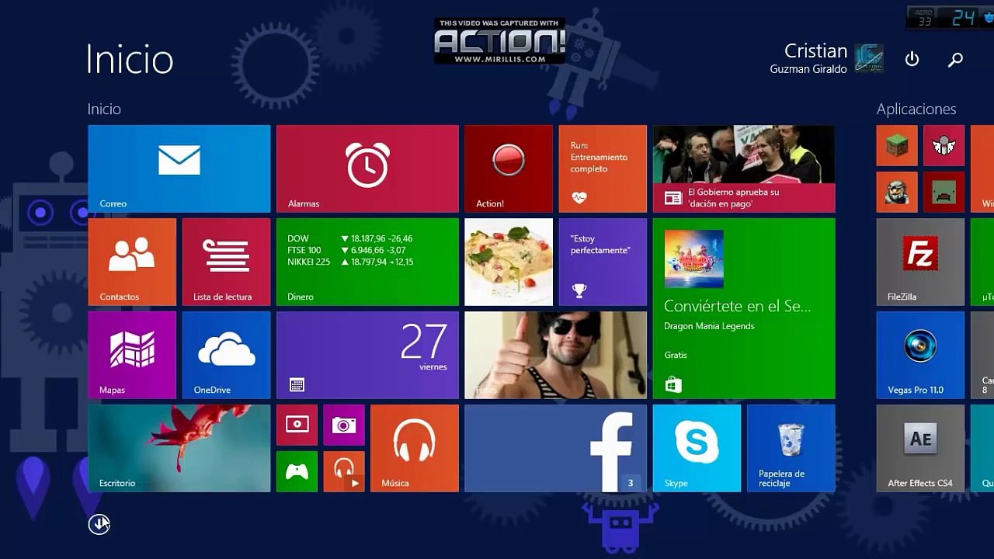The width and height of the screenshot is (994, 559).
Task: Open the Mapas tile
Action: (132, 355)
